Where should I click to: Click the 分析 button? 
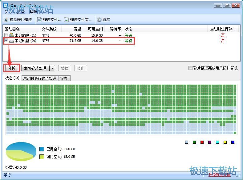click(x=12, y=68)
